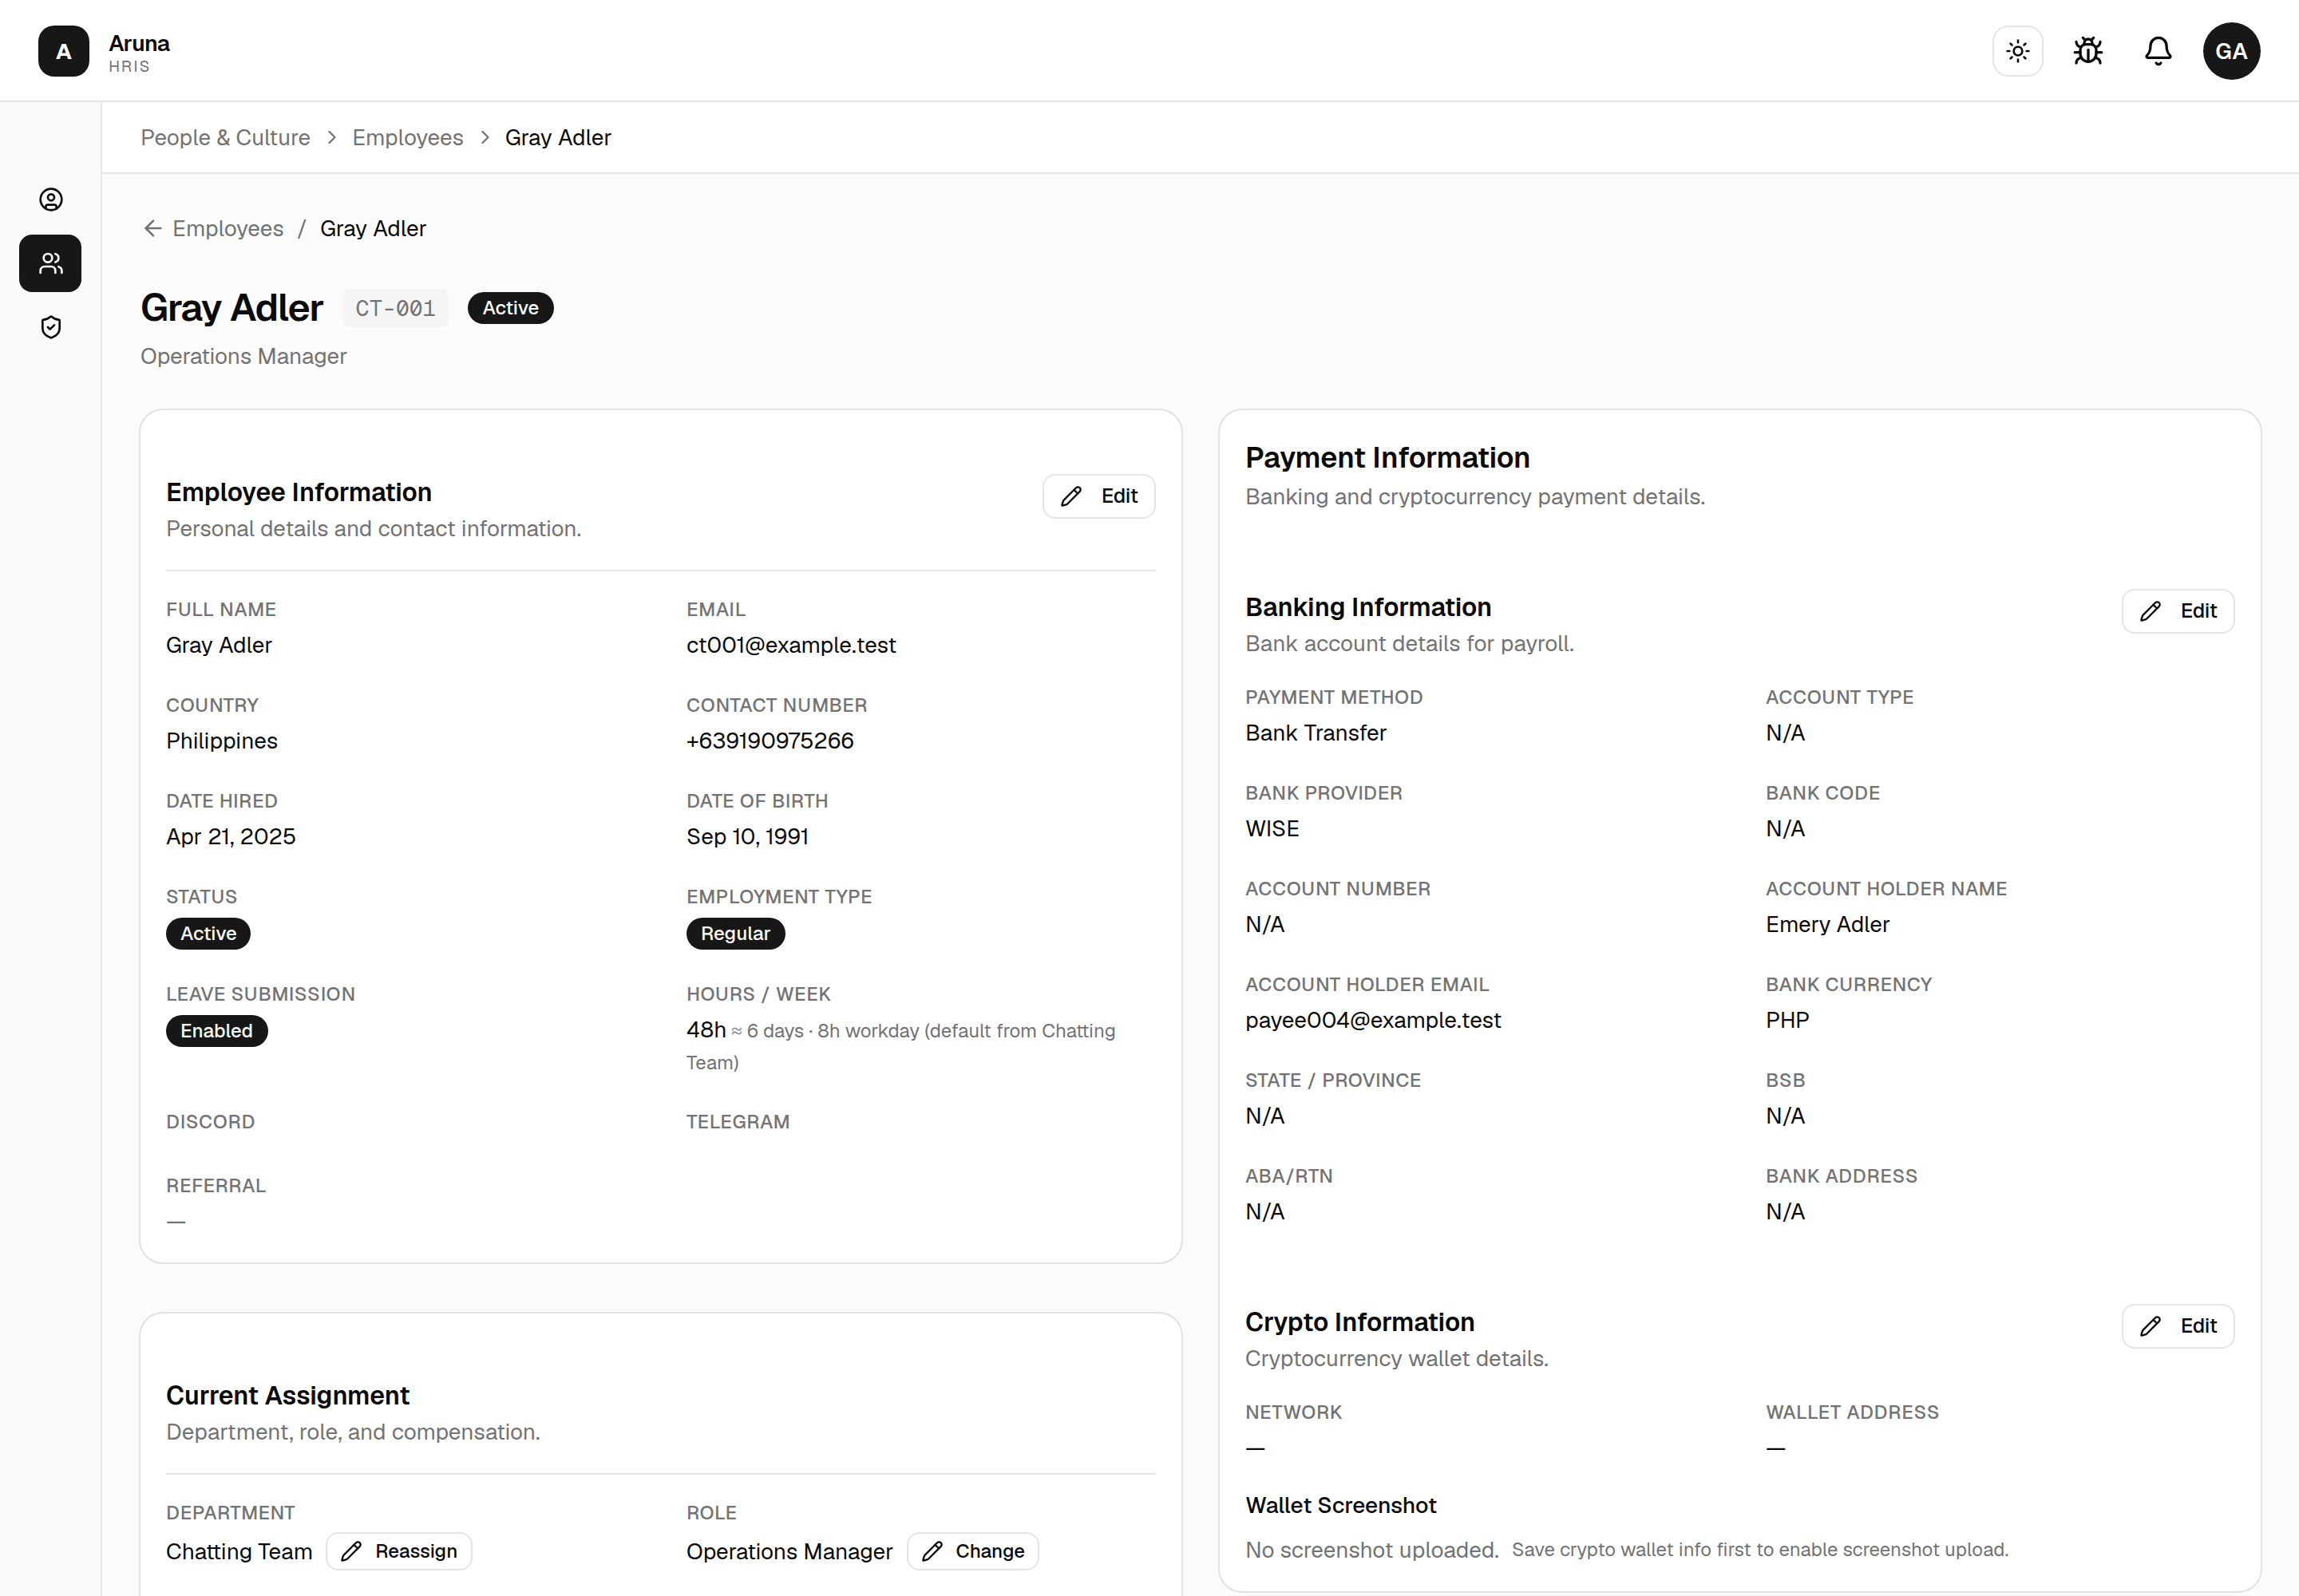Click the back arrow next to Employees
The image size is (2299, 1596).
point(152,229)
